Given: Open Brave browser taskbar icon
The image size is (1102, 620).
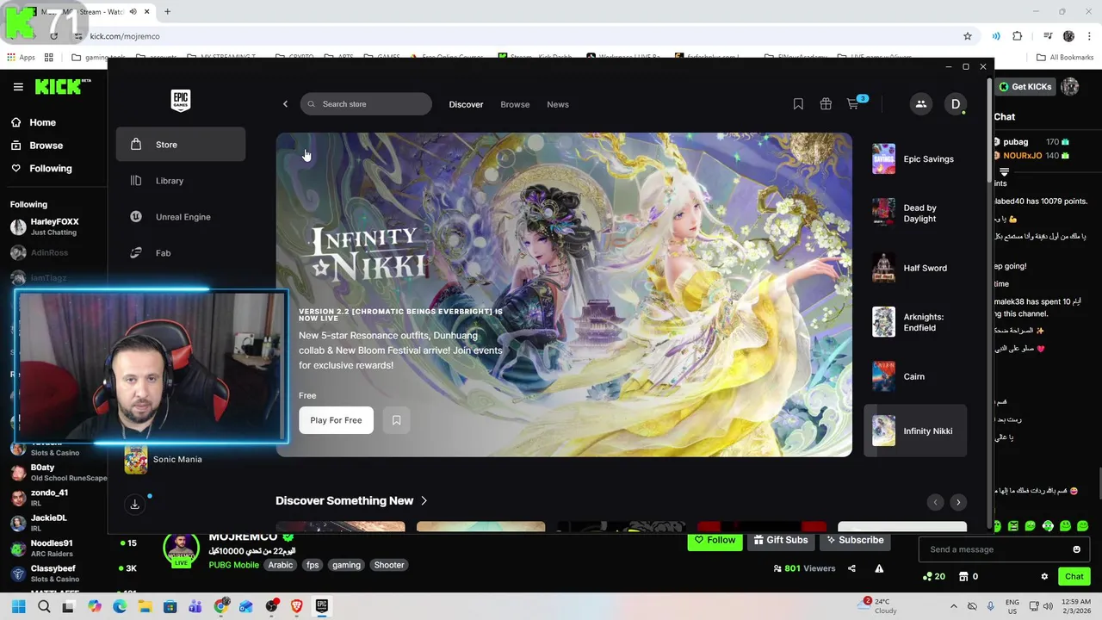Looking at the screenshot, I should 297,606.
